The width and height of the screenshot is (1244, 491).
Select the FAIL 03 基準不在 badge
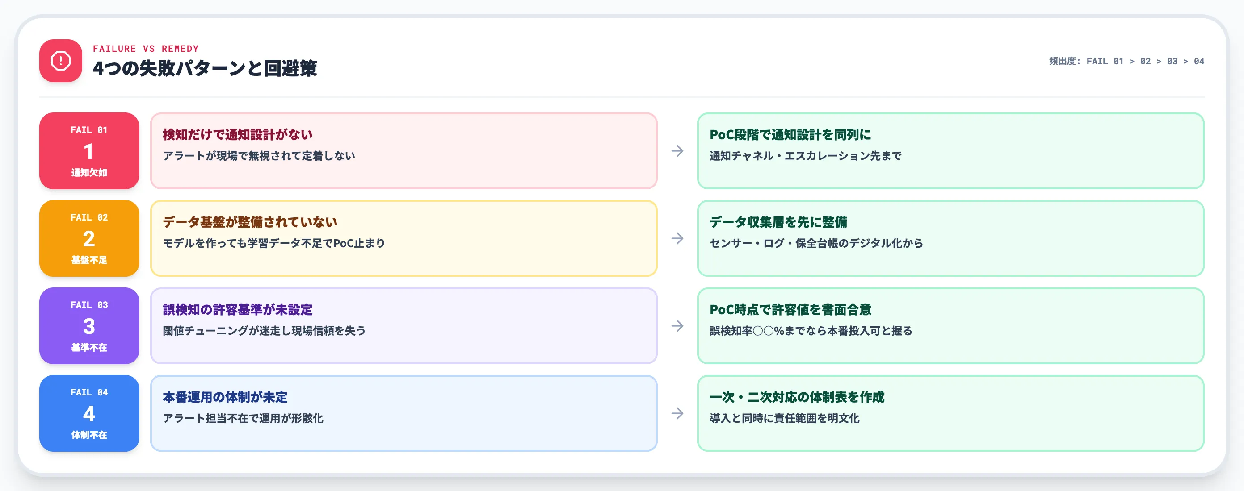[89, 326]
